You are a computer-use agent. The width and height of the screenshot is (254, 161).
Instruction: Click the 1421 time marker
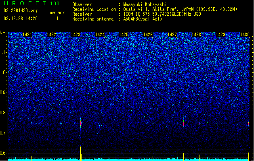pyautogui.click(x=27, y=35)
